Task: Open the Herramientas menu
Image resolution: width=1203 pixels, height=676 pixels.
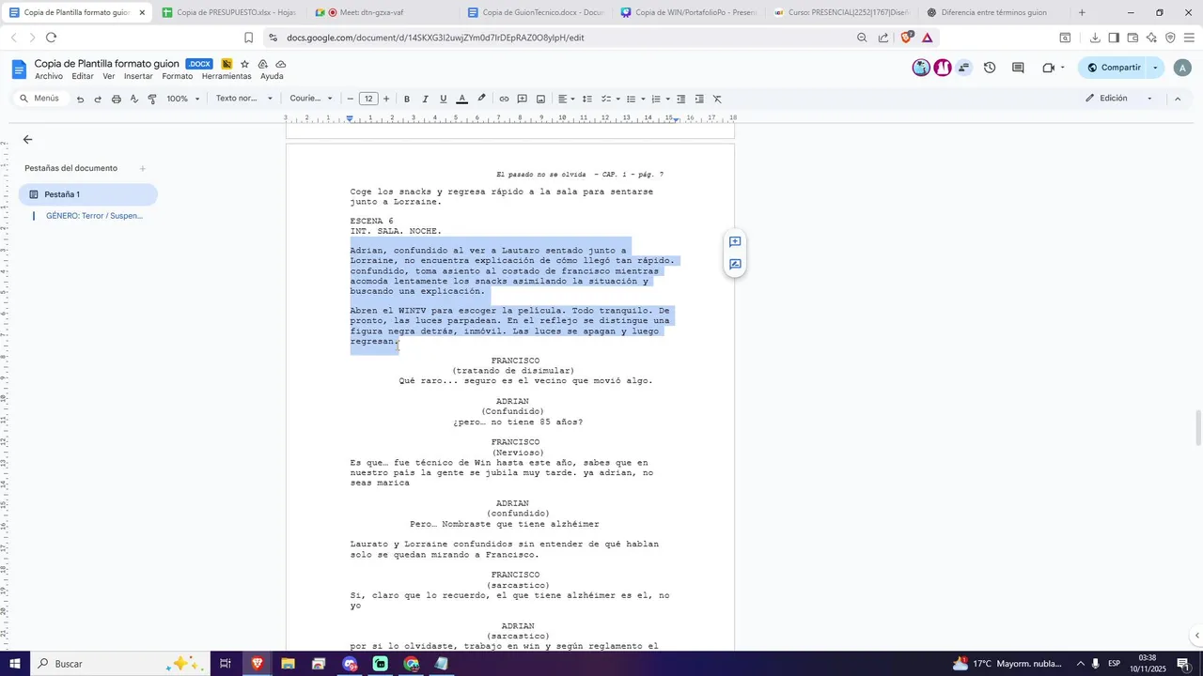Action: [227, 76]
